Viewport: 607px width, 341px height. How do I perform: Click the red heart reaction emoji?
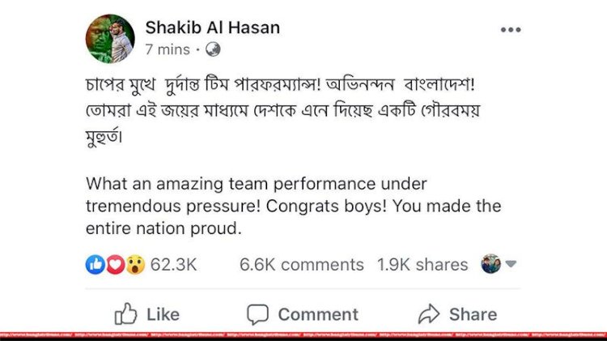(x=116, y=265)
